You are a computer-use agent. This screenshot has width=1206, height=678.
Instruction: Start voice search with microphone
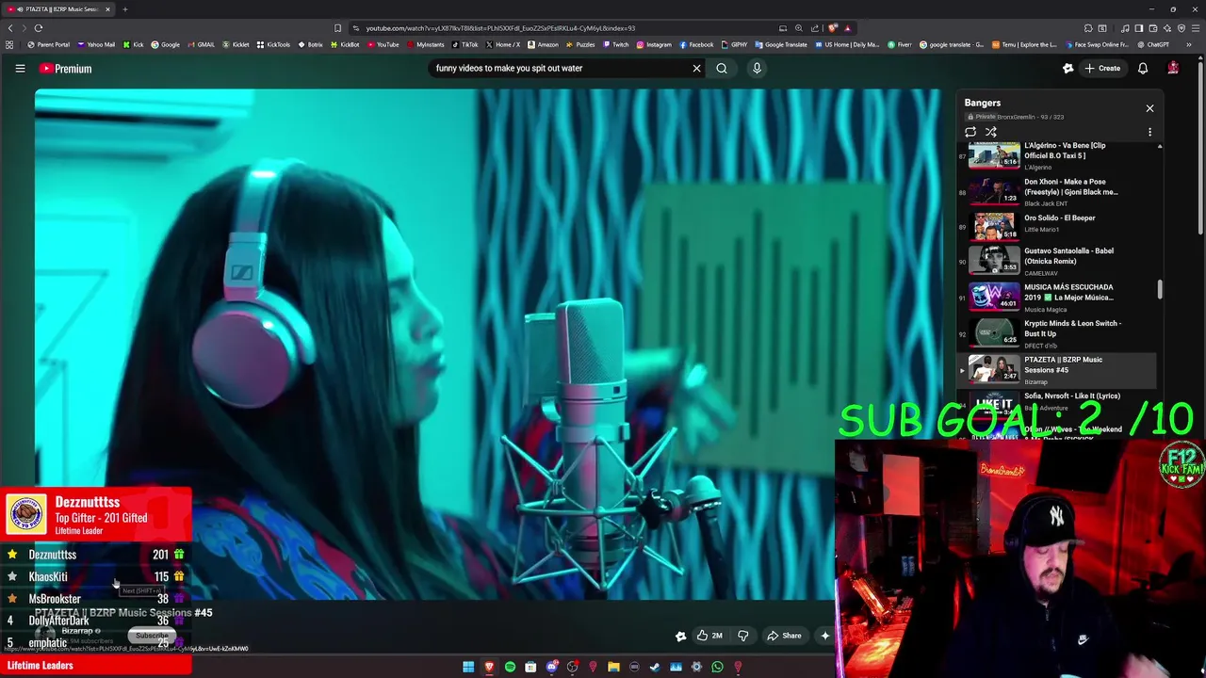757,68
